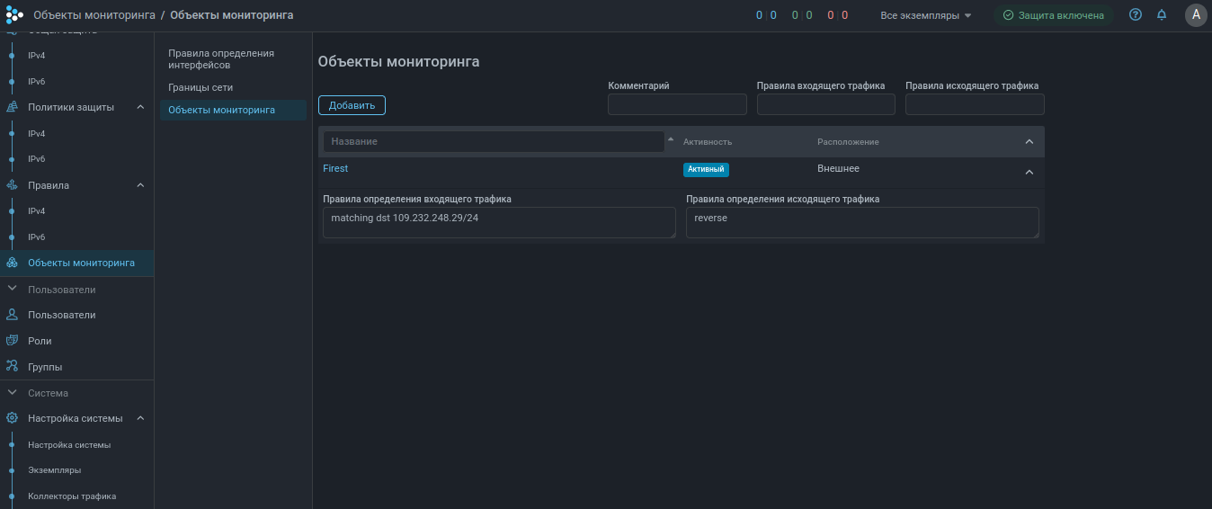
Task: Open Правила определения интерфейсов tab
Action: click(221, 58)
